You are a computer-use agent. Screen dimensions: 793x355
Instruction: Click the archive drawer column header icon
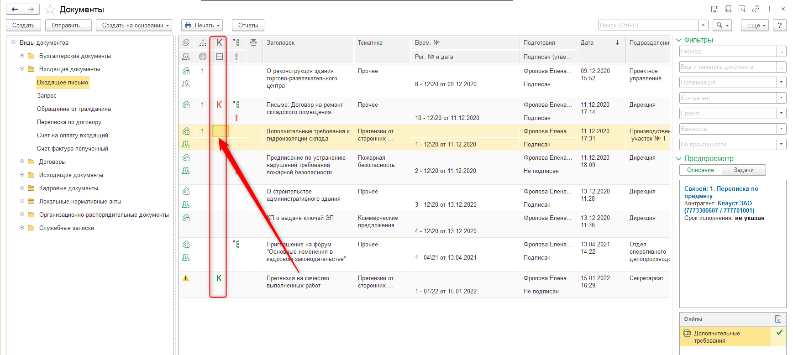tap(220, 57)
